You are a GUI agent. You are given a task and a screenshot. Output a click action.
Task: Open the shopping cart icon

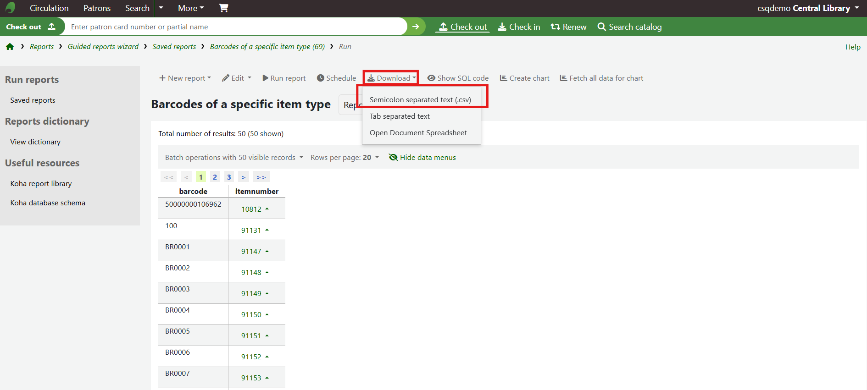223,8
